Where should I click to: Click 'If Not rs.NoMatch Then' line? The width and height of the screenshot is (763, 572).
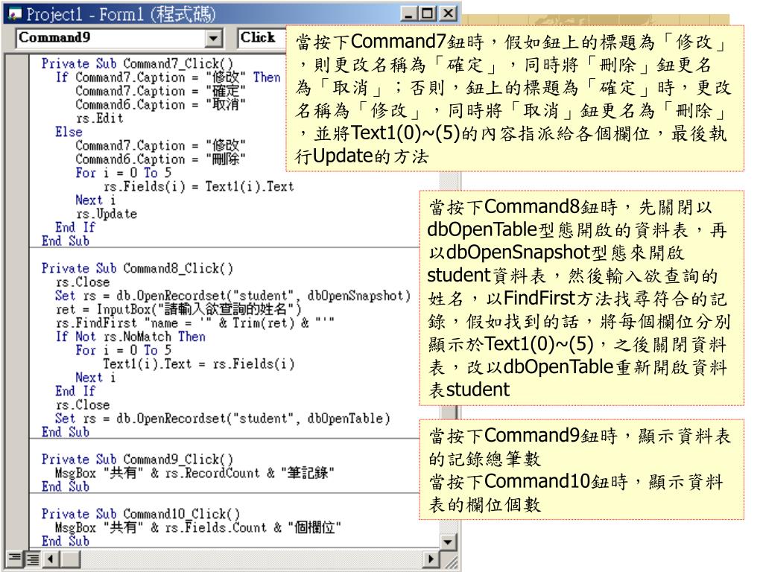(x=130, y=336)
